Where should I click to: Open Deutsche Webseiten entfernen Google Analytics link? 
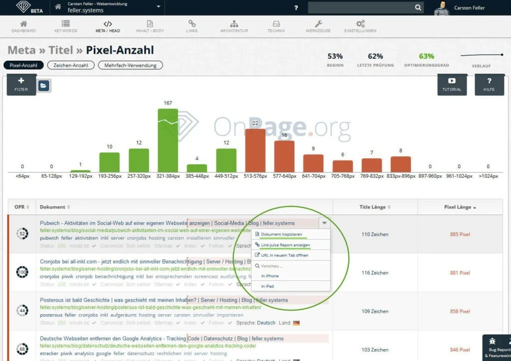162,339
